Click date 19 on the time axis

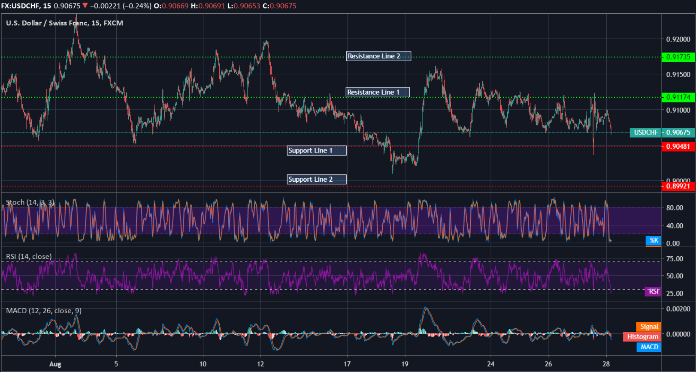405,364
